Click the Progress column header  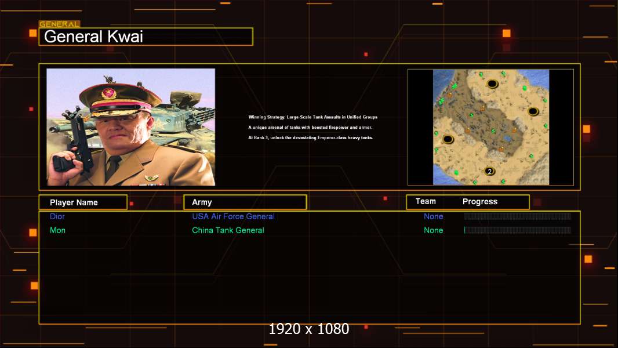point(479,201)
